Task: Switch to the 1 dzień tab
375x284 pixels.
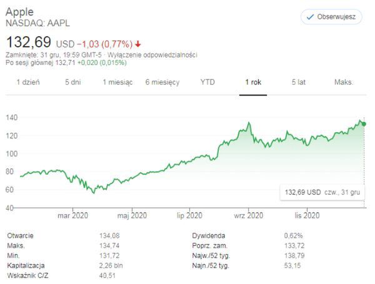Action: point(28,82)
